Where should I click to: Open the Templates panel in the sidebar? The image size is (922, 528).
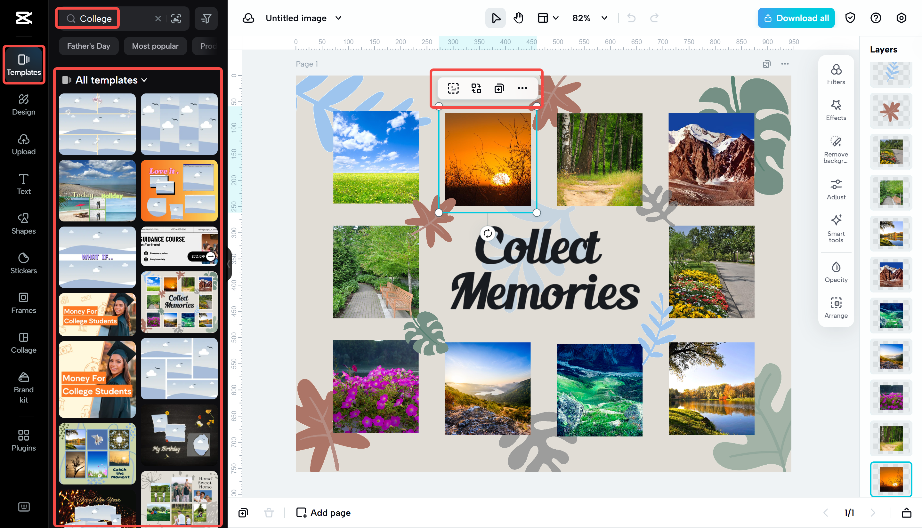[23, 65]
